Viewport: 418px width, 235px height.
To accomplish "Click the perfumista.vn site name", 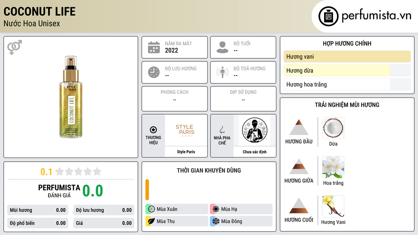I will coord(376,16).
